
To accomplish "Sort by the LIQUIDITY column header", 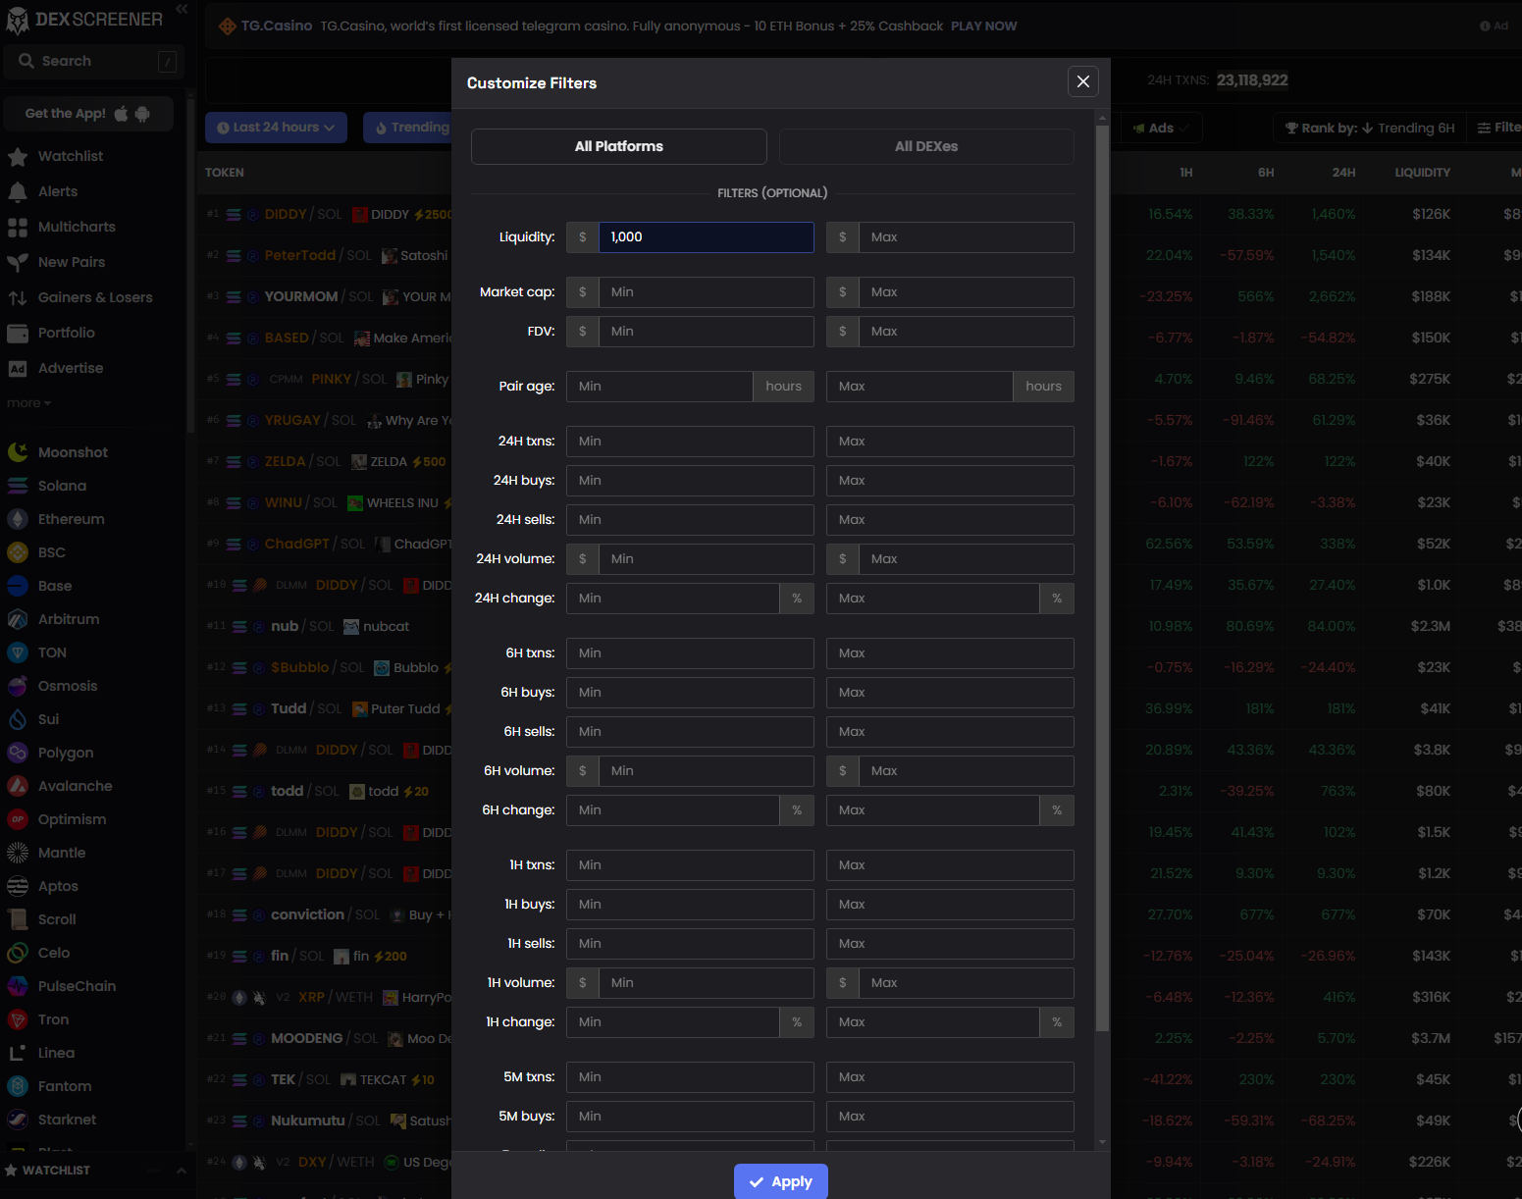I will 1422,173.
